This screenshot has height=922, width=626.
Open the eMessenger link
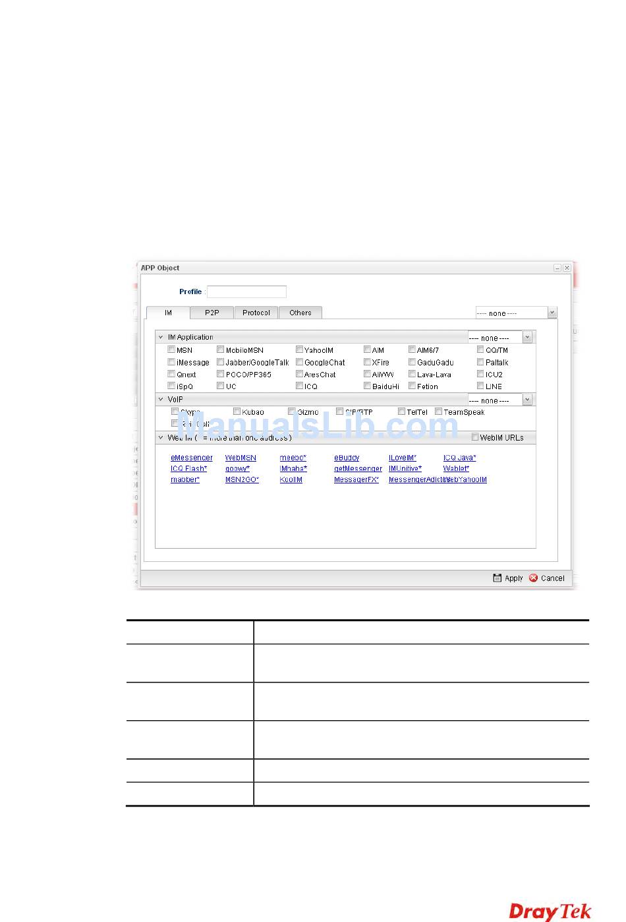coord(192,458)
